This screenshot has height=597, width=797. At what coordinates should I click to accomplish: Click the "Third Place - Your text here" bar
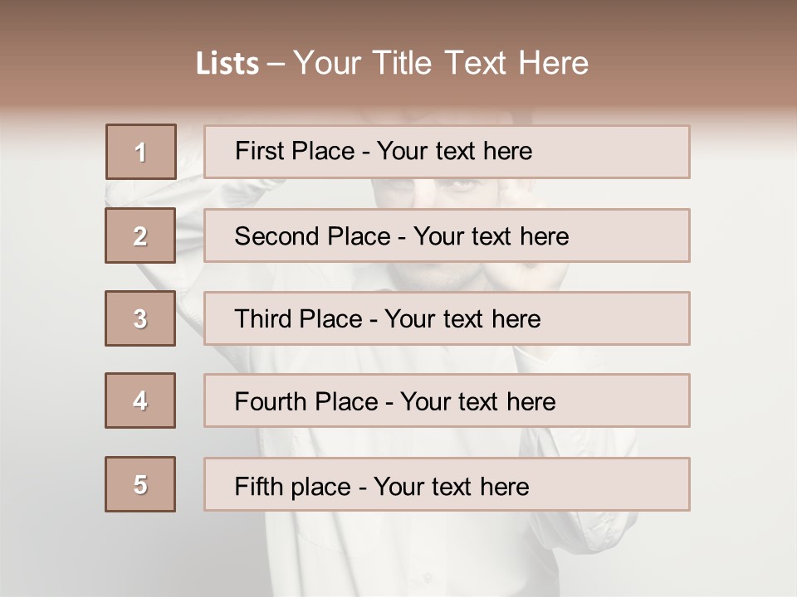(x=447, y=318)
